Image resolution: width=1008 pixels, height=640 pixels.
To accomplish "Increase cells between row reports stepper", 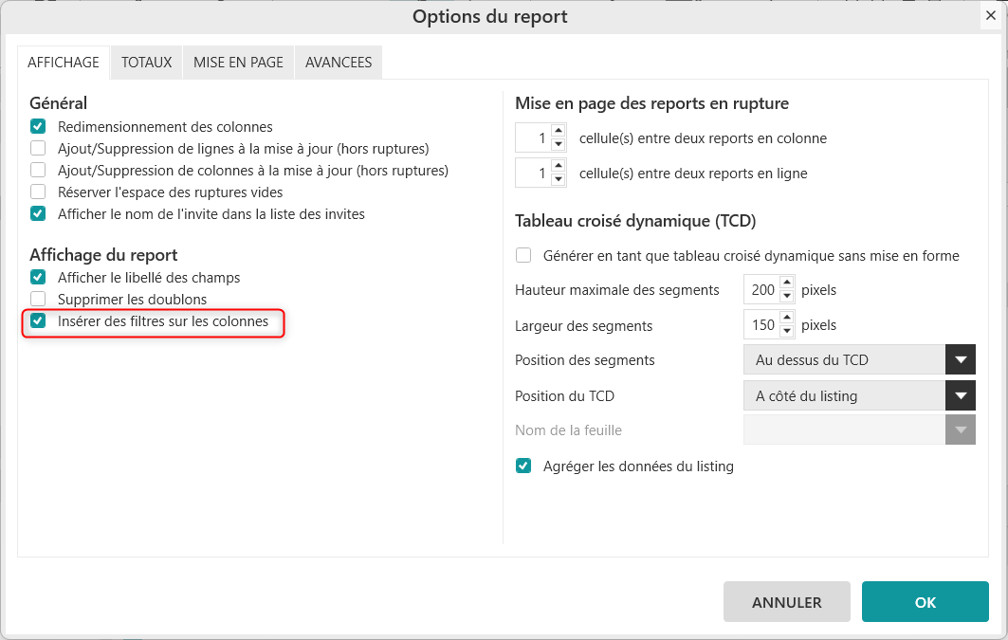I will [x=559, y=166].
